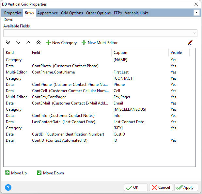Click Visible Yes in the ContPhoto row
This screenshot has height=194, width=202.
[x=173, y=66]
